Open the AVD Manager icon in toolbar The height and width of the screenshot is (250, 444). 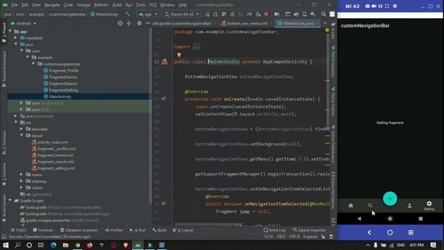tap(305, 14)
